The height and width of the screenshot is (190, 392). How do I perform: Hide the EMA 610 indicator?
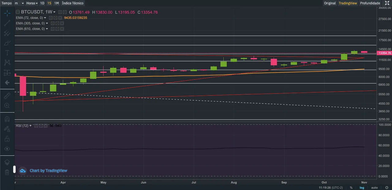tap(53, 29)
